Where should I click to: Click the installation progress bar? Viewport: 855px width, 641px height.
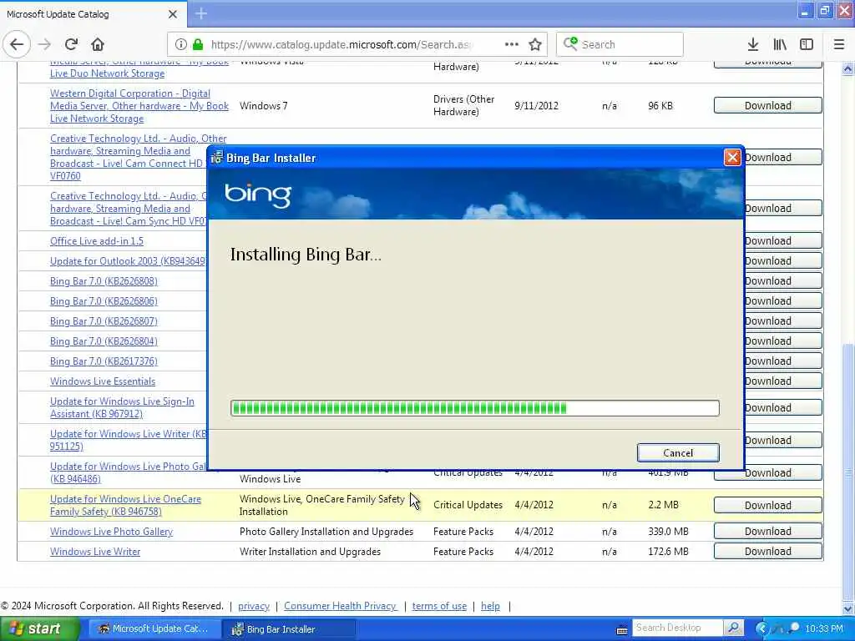(475, 407)
